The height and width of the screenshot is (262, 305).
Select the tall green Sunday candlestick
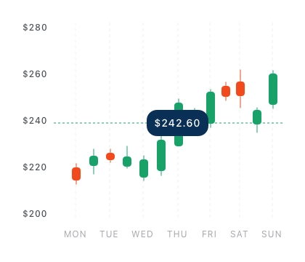[x=273, y=90]
